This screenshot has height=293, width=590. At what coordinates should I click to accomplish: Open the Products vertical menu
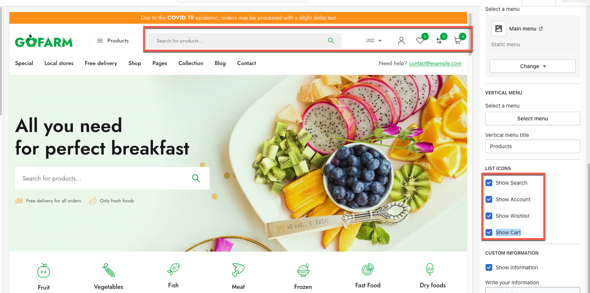115,41
